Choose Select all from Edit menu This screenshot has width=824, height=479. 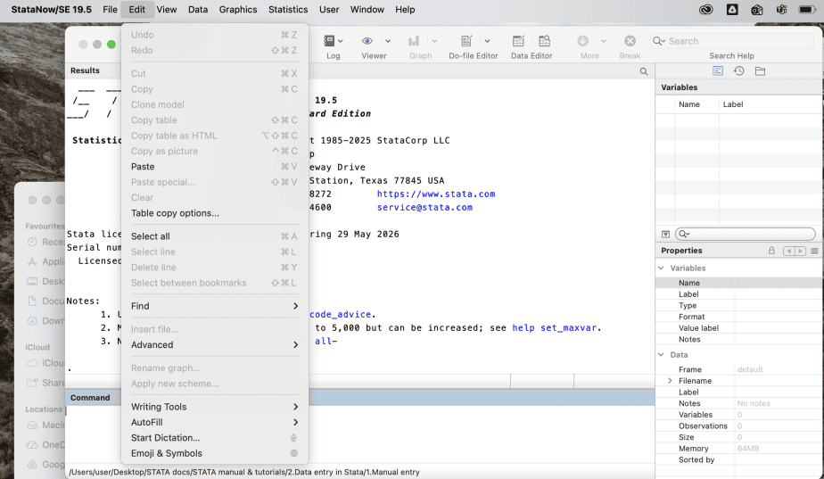pos(151,236)
